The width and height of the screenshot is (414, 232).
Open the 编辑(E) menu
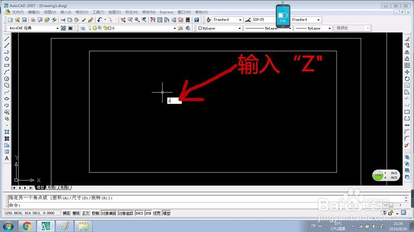pyautogui.click(x=34, y=12)
